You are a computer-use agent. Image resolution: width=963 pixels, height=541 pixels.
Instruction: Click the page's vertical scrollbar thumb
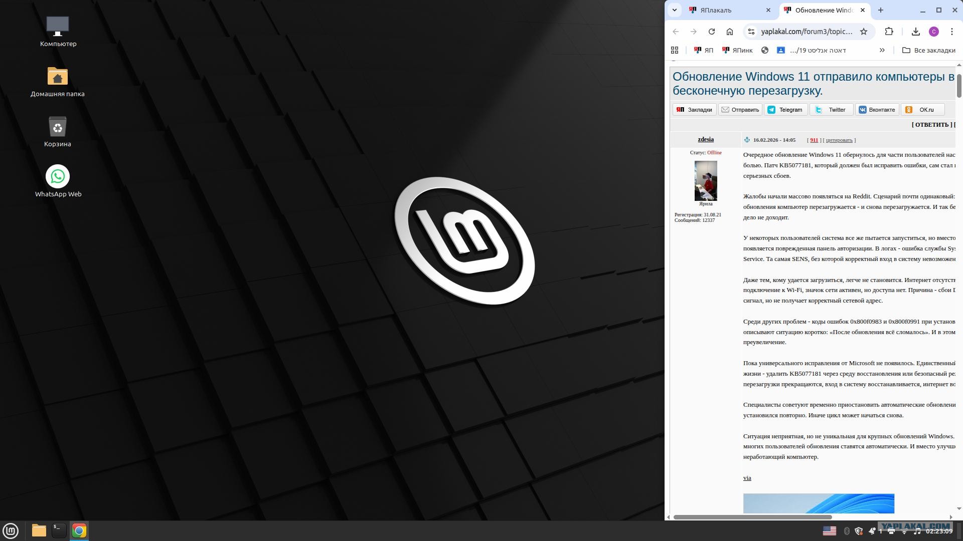959,86
